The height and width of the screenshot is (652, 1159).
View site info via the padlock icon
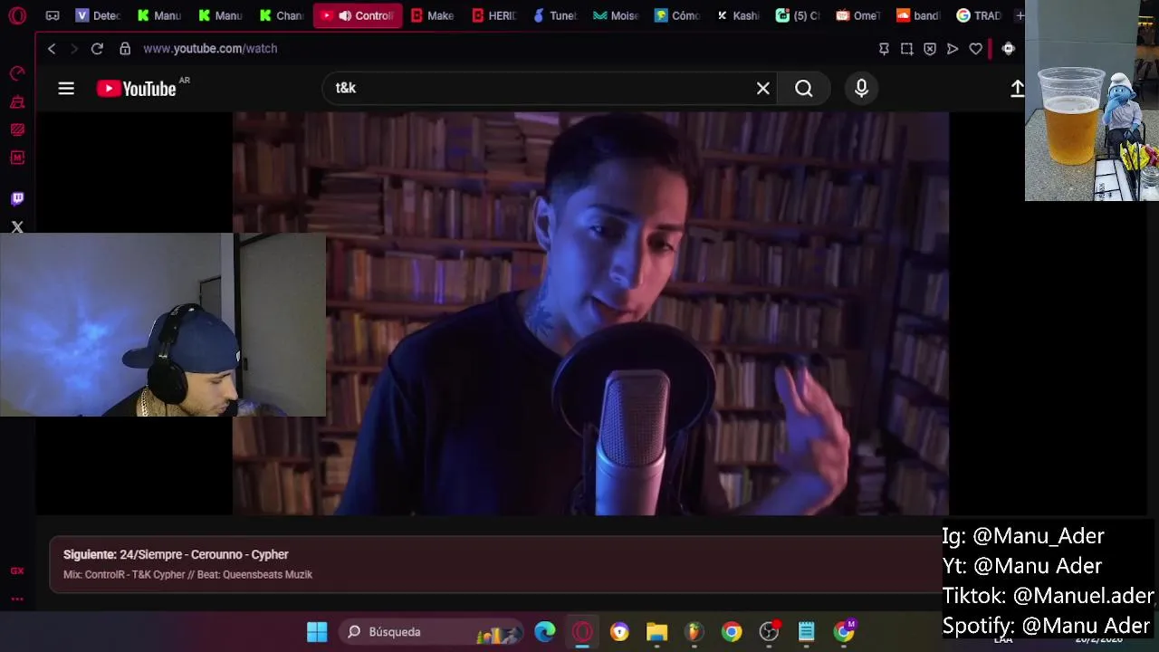point(125,49)
